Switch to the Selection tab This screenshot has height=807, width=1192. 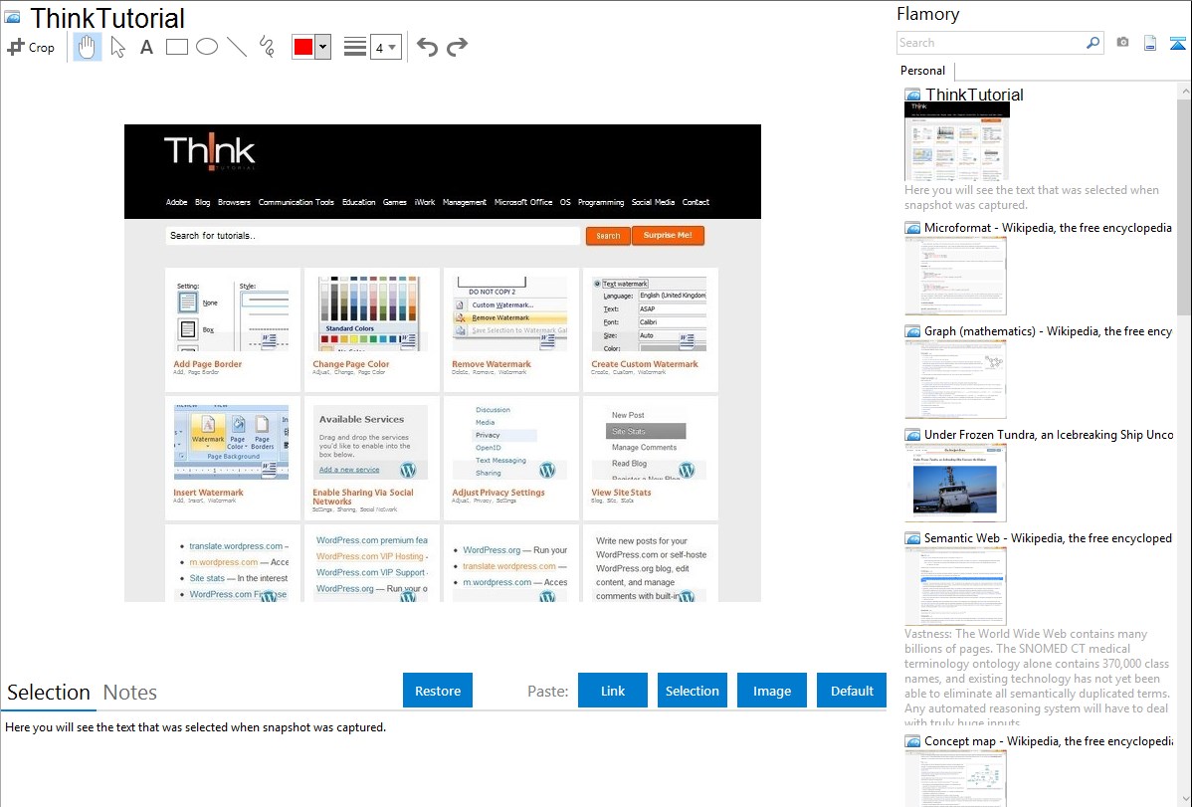pos(49,693)
